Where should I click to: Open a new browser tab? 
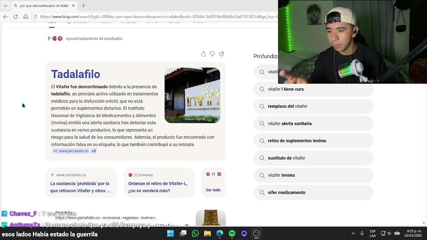coord(83,6)
